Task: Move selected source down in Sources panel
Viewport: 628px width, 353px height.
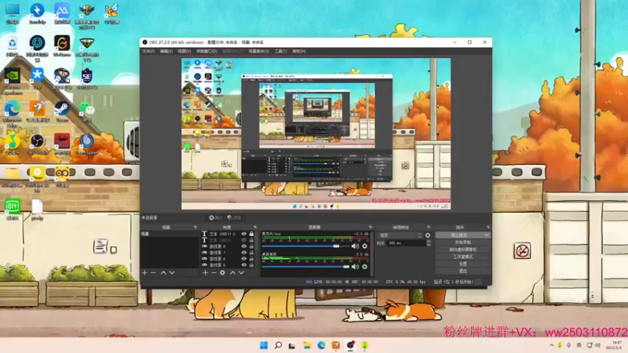Action: (241, 272)
